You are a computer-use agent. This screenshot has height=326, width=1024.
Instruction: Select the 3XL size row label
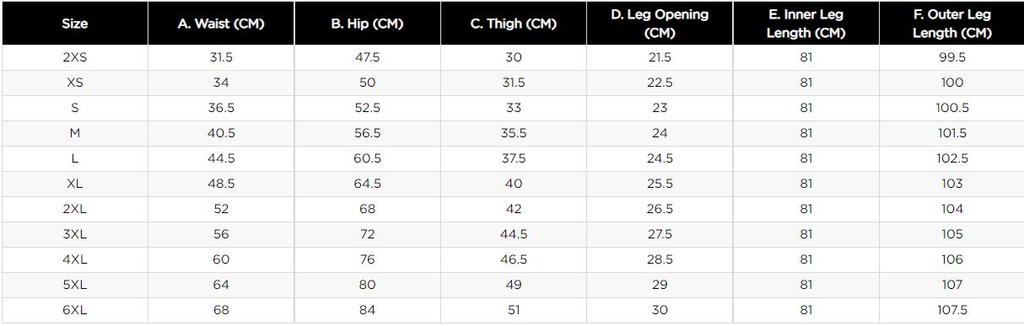(x=74, y=234)
